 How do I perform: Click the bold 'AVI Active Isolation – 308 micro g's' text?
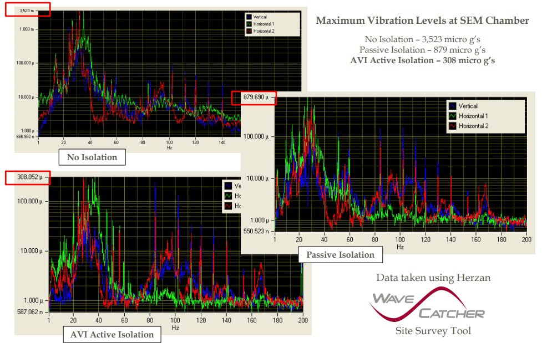(x=423, y=60)
